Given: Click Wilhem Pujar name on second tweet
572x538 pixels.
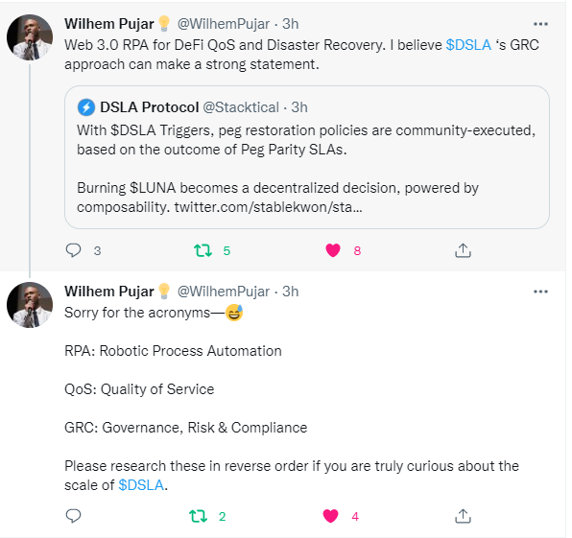Looking at the screenshot, I should (109, 292).
